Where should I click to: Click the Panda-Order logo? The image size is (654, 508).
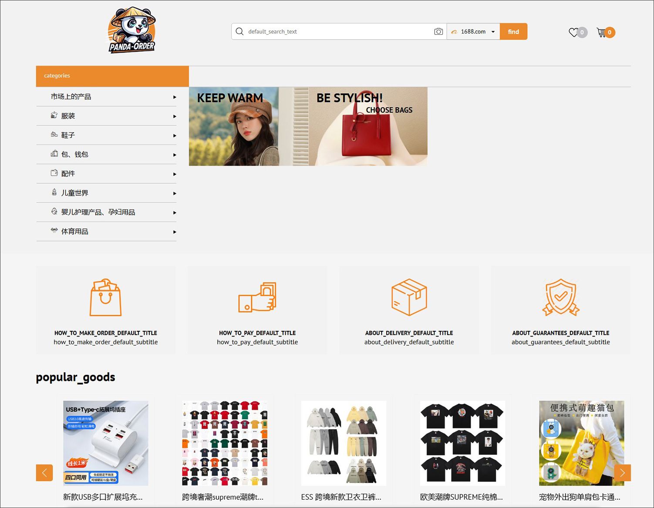[131, 30]
